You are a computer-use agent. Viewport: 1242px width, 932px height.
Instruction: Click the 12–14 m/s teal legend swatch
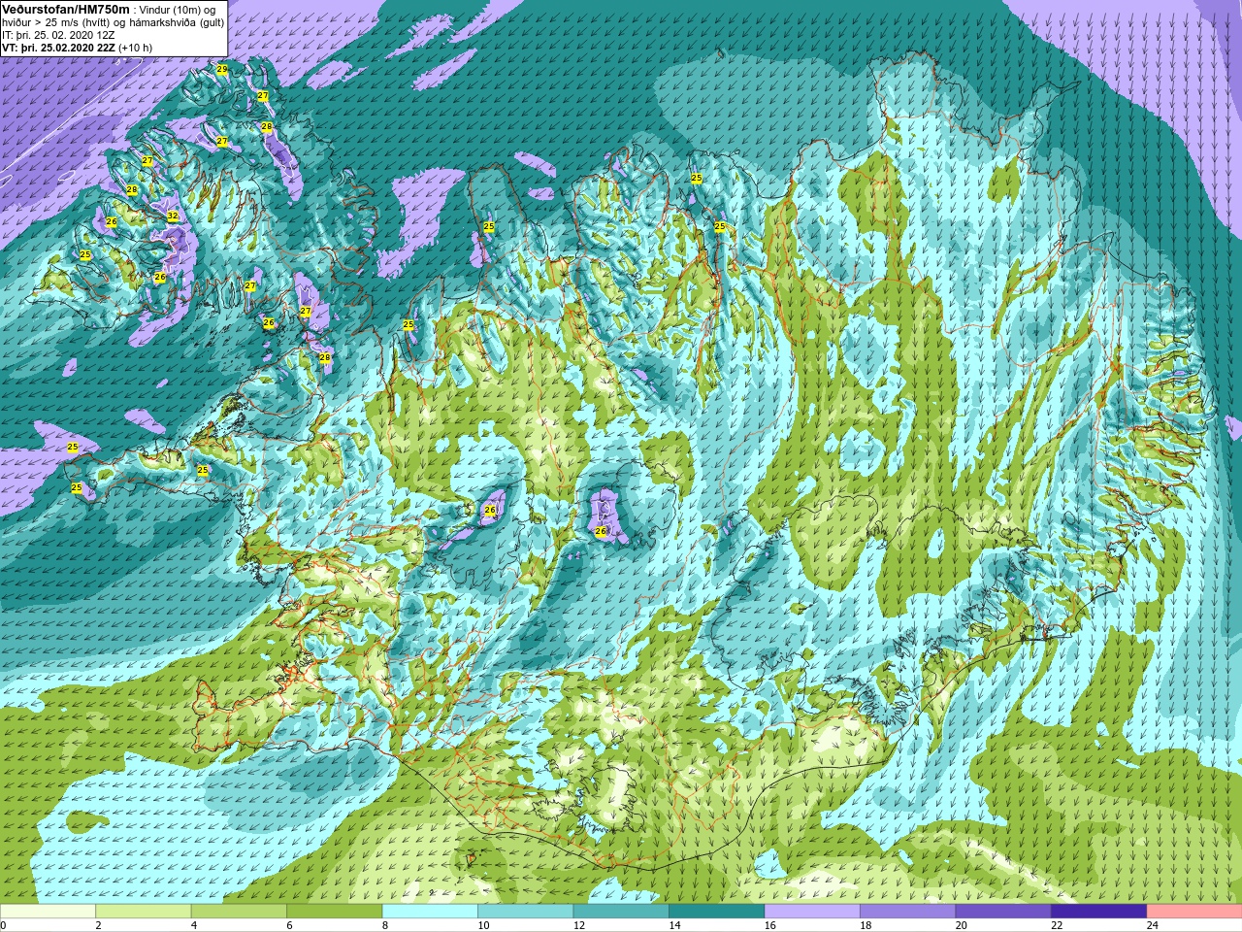[x=621, y=912]
